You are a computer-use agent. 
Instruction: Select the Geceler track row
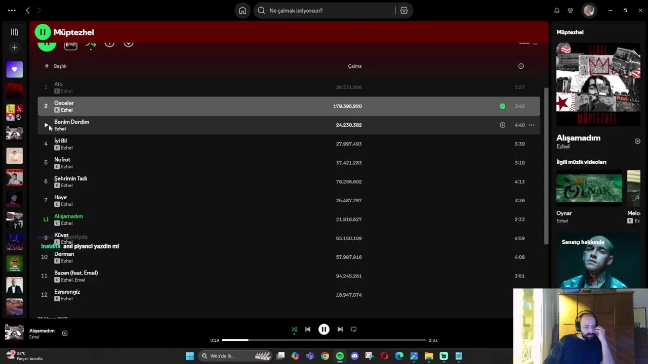tap(289, 106)
